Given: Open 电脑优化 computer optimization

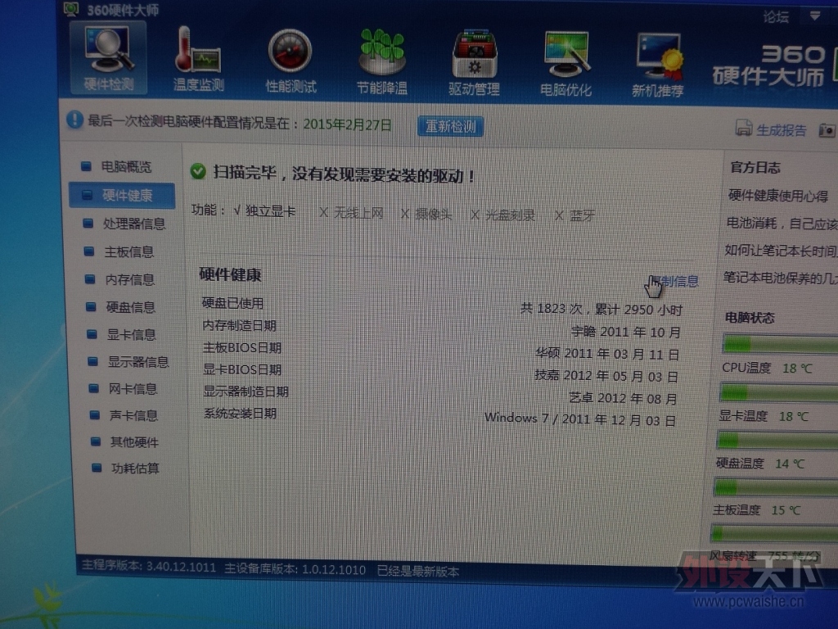Looking at the screenshot, I should pyautogui.click(x=566, y=65).
